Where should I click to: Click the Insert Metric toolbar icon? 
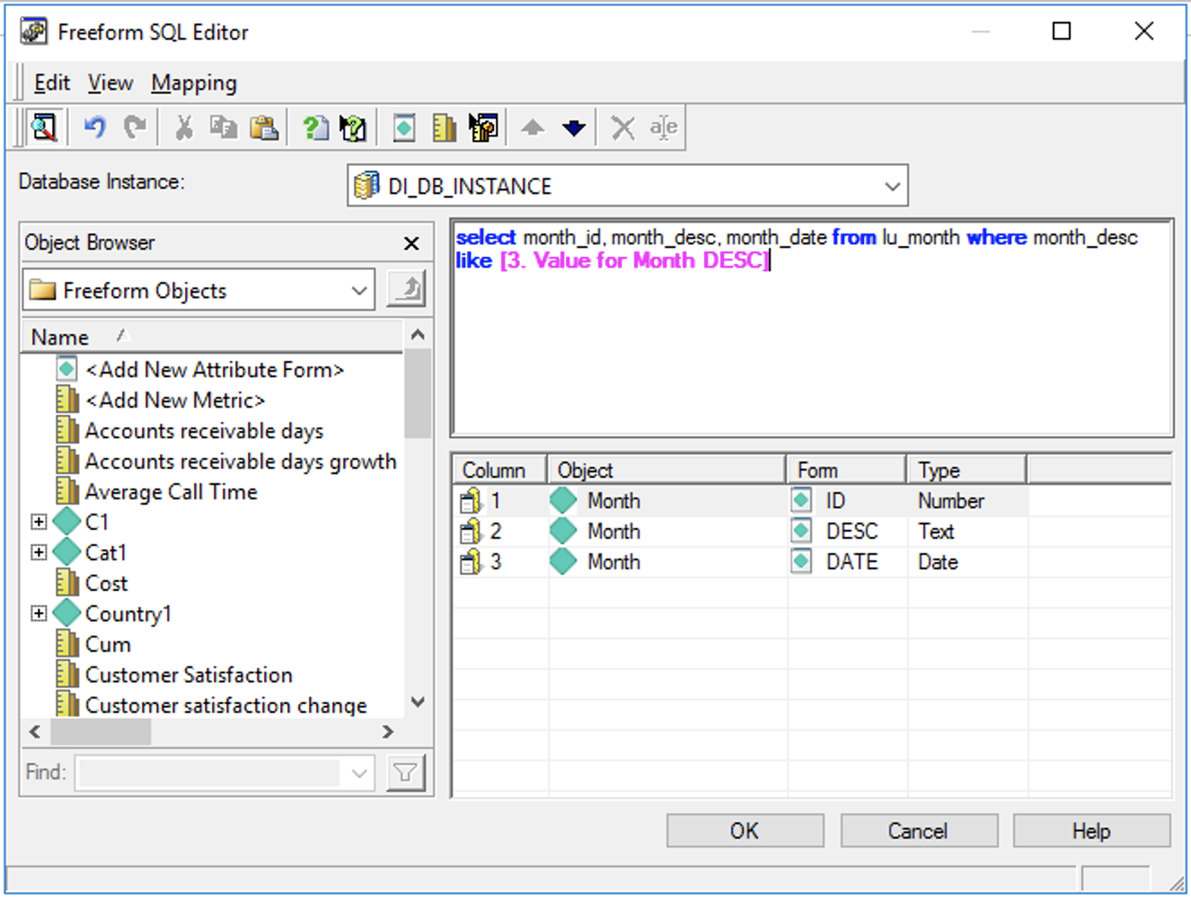pos(443,127)
